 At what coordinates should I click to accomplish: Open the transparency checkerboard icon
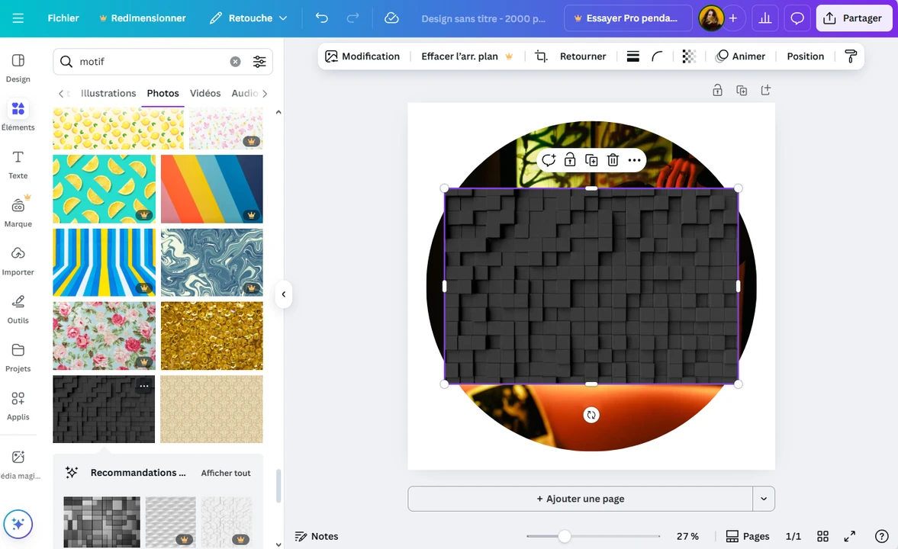pyautogui.click(x=689, y=56)
